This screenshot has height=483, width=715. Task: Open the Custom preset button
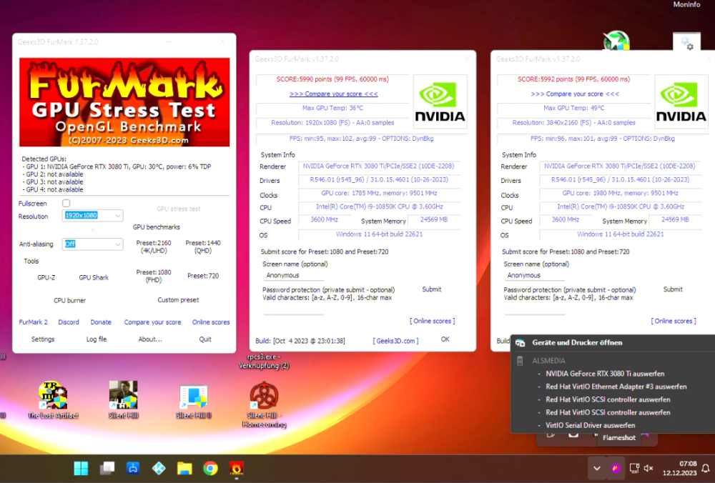click(x=178, y=300)
